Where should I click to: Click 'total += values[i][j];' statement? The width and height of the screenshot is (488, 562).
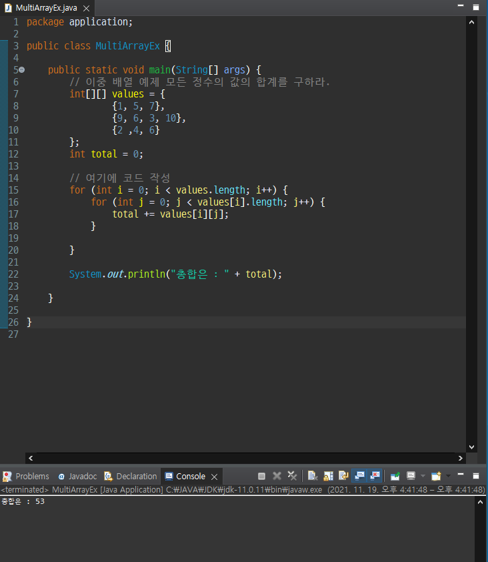(x=170, y=214)
